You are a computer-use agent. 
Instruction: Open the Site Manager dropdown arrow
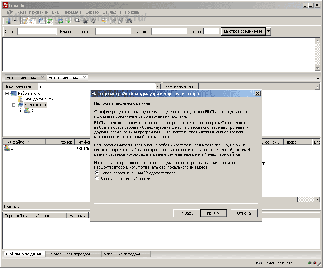coord(15,21)
